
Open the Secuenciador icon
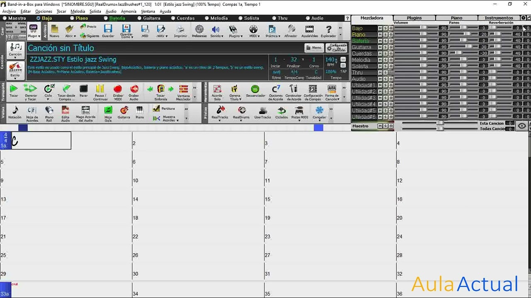pyautogui.click(x=255, y=91)
